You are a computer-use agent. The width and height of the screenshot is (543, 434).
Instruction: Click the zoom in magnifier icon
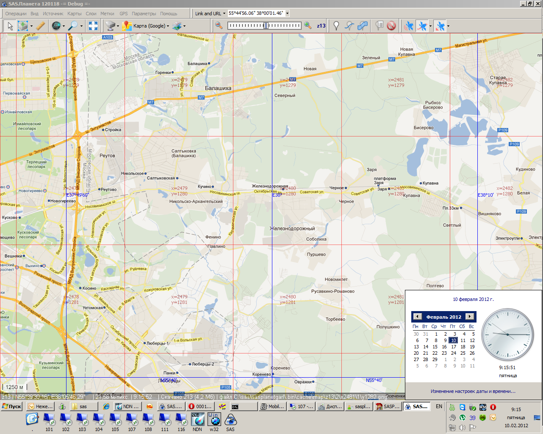[308, 25]
